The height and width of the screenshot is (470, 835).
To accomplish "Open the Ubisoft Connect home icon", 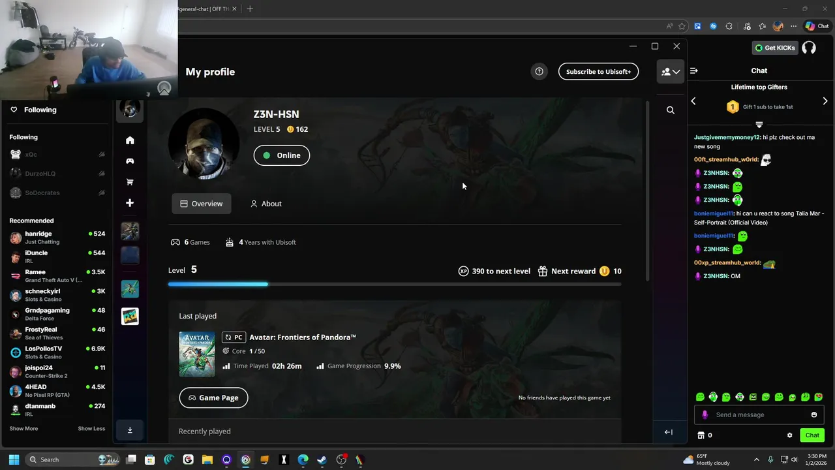I will tap(130, 140).
